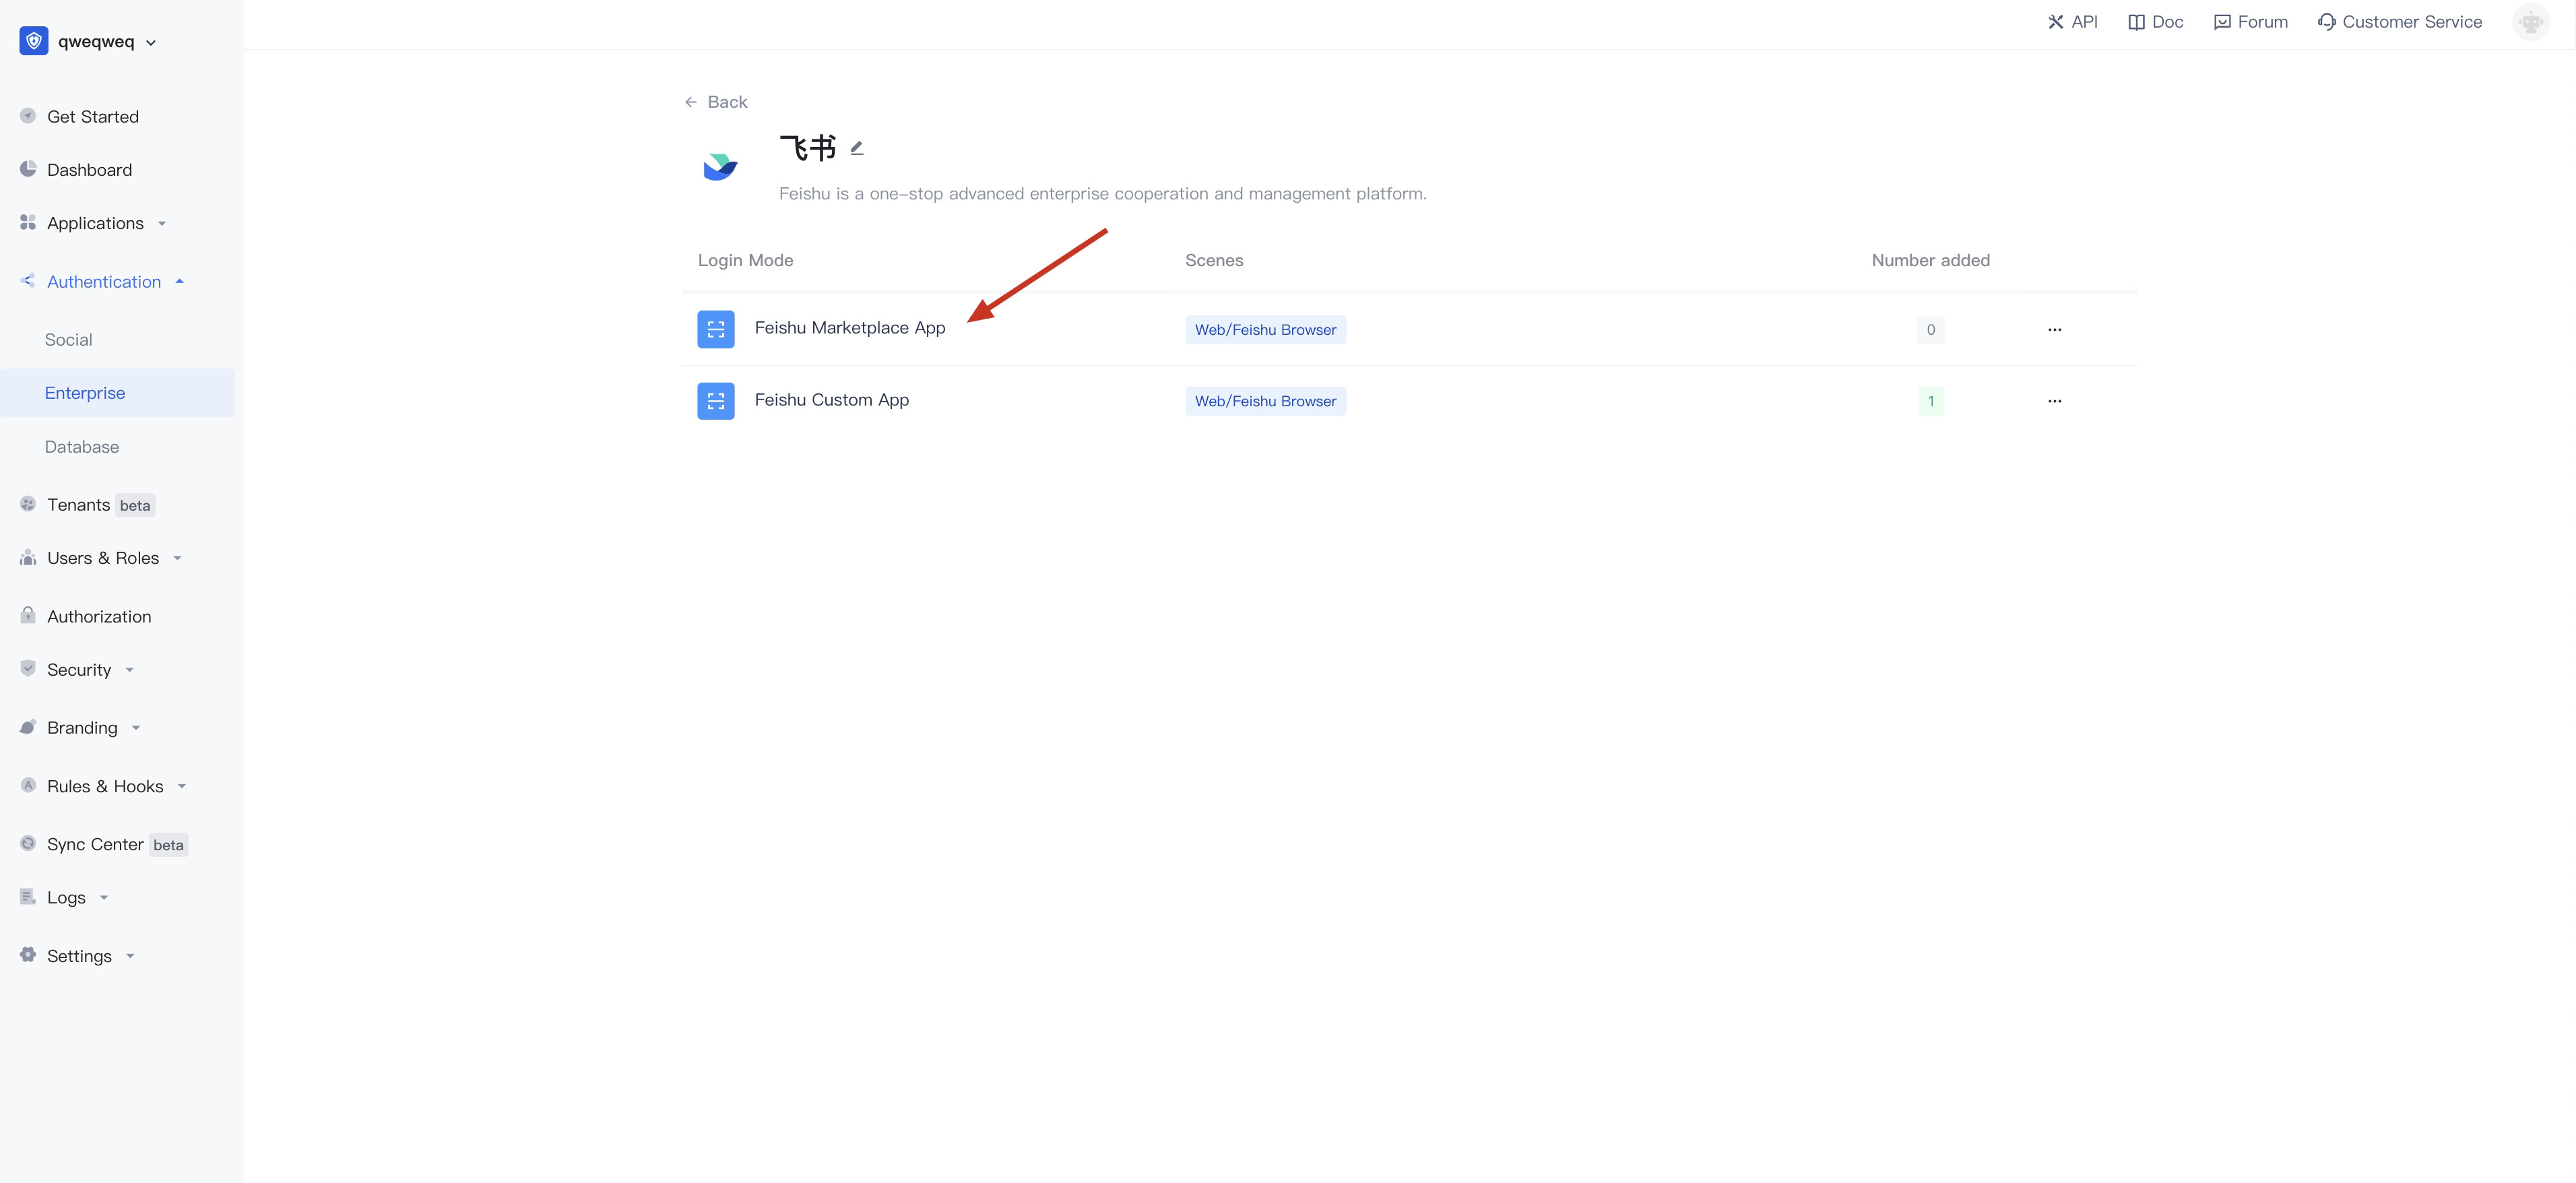Go Back using the arrow link
Viewport: 2576px width, 1183px height.
tap(715, 102)
